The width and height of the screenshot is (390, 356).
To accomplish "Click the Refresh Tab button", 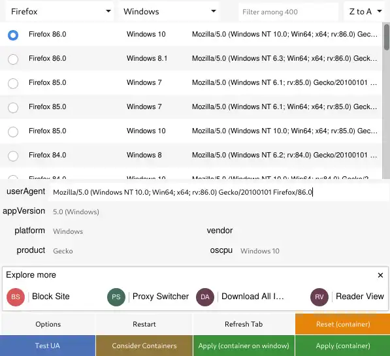I will click(244, 324).
